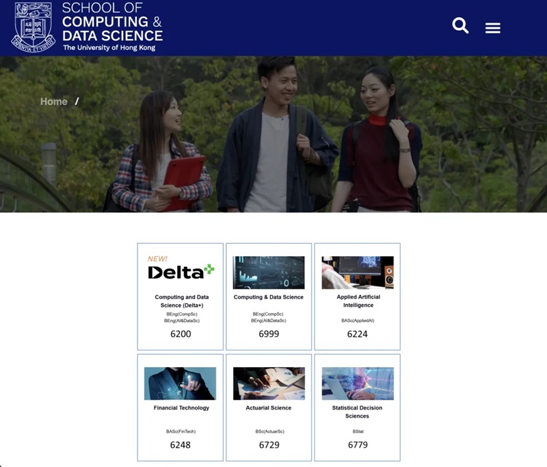Image resolution: width=547 pixels, height=467 pixels.
Task: Select the Actuarial Science programme title
Action: point(269,407)
